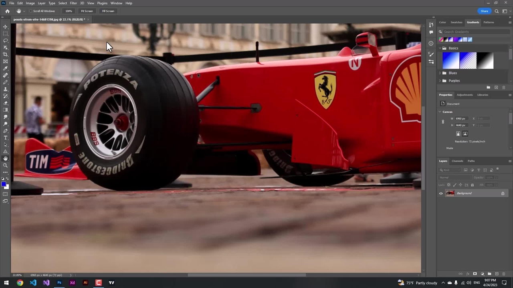The image size is (513, 288).
Task: Select the Crop tool
Action: (x=5, y=54)
